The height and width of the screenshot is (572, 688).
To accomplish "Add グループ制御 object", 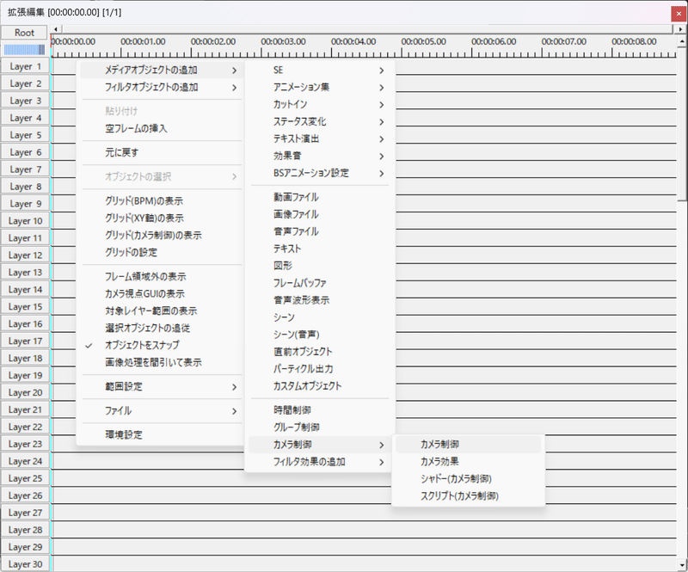I will pyautogui.click(x=320, y=427).
